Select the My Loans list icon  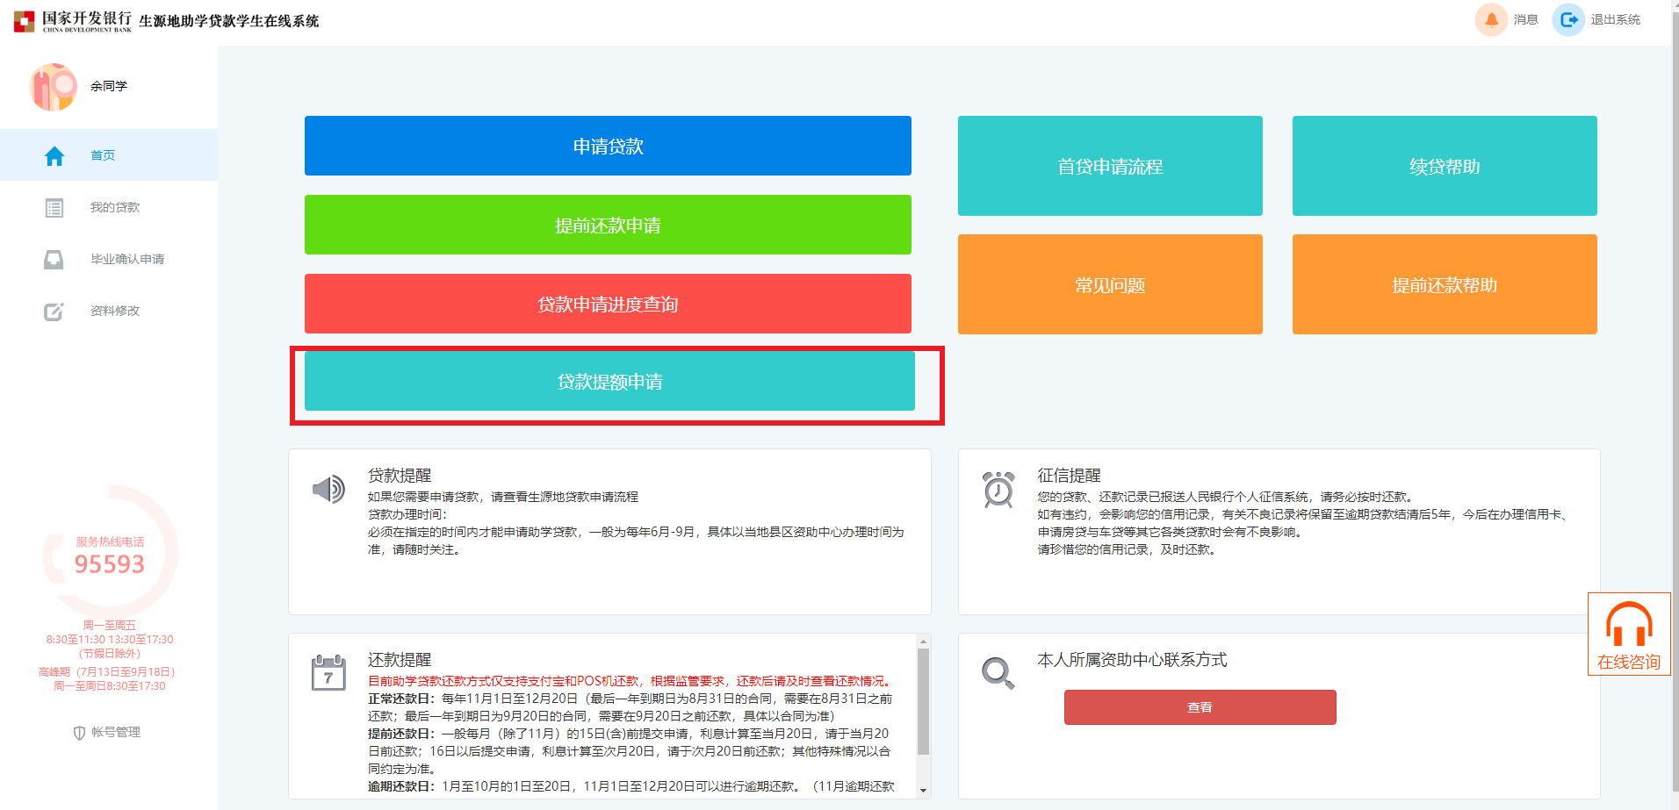(54, 208)
